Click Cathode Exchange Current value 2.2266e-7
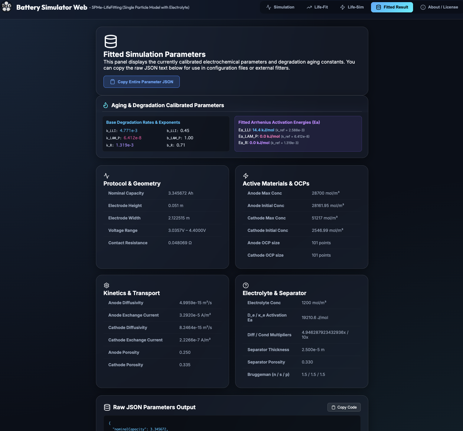463x431 pixels. pos(195,340)
